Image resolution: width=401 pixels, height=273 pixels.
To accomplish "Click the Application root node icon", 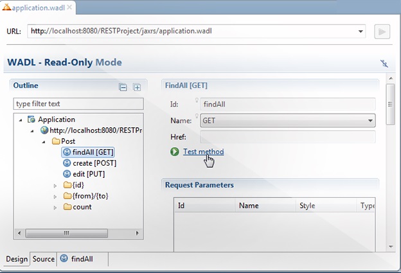I will click(31, 119).
